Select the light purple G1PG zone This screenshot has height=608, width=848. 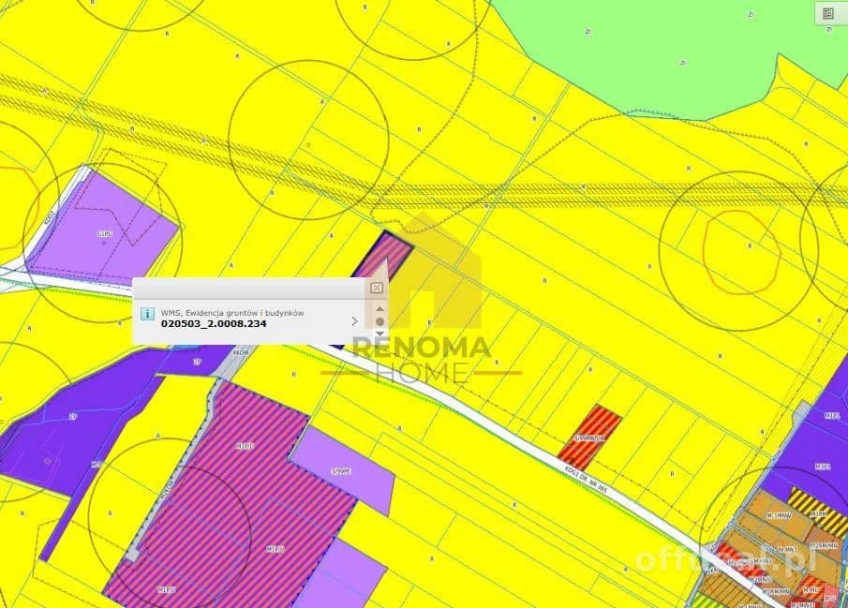click(103, 230)
